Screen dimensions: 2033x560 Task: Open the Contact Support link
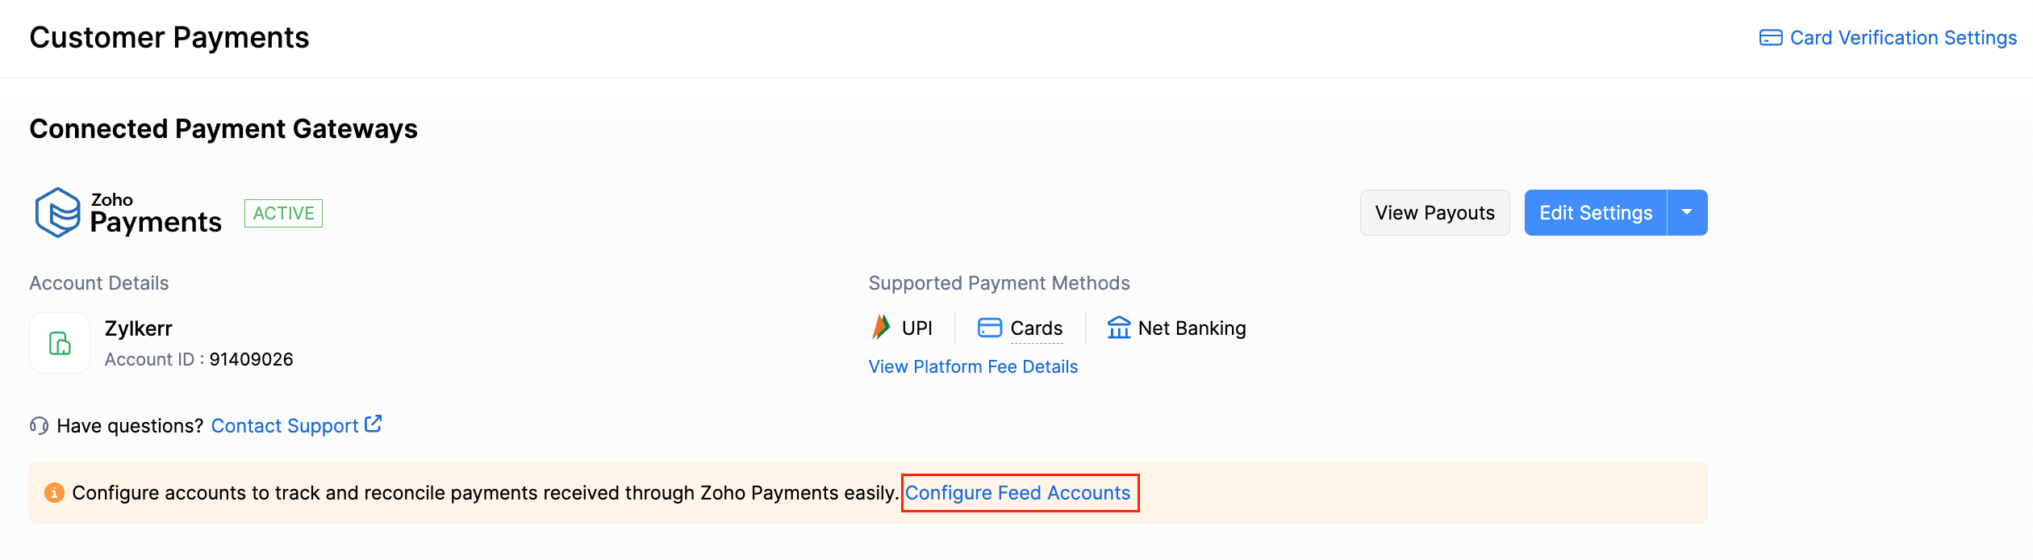tap(285, 426)
